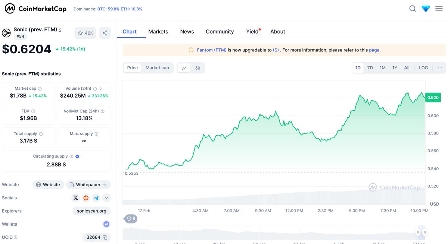Switch chart to candlestick view
This screenshot has width=448, height=244.
198,68
